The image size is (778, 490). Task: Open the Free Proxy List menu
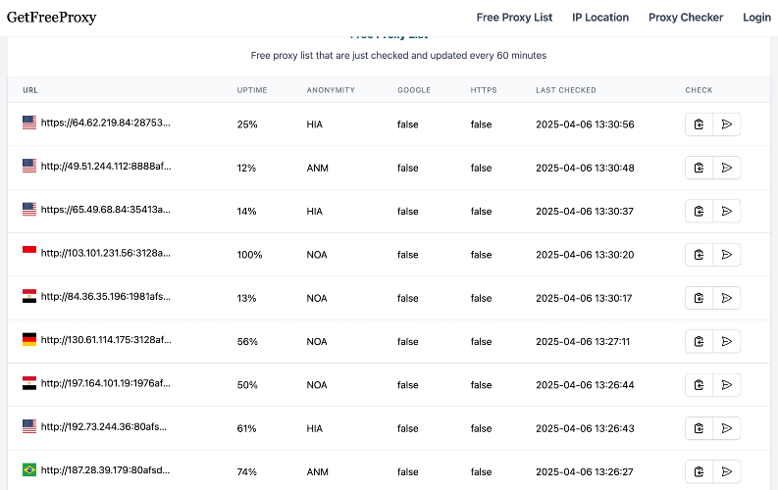tap(514, 18)
